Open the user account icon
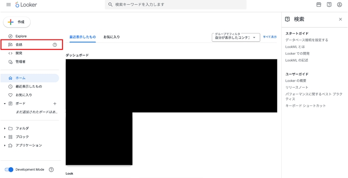 click(339, 5)
